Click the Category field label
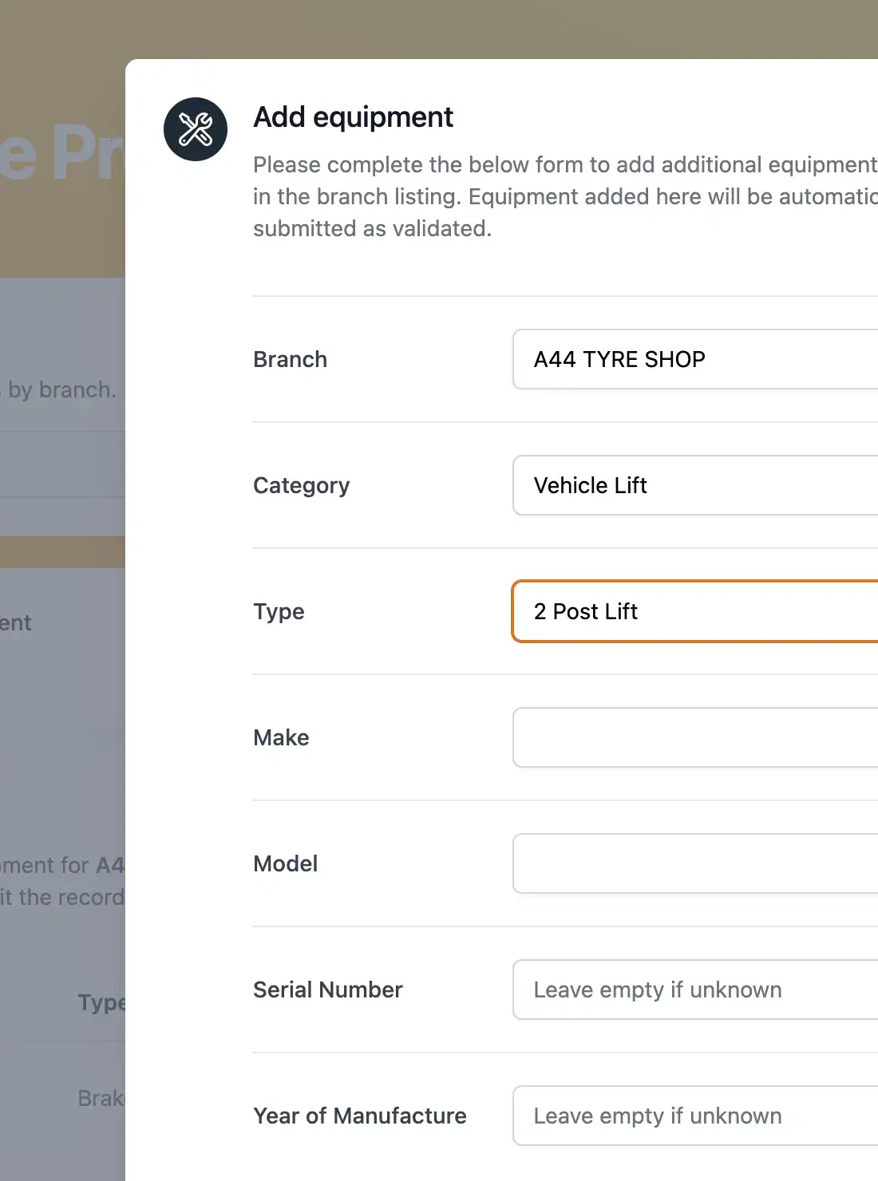Image resolution: width=878 pixels, height=1181 pixels. [302, 486]
